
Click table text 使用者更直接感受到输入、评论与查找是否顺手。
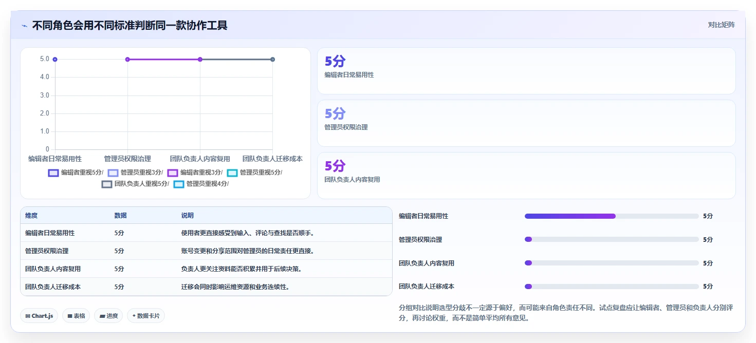248,233
